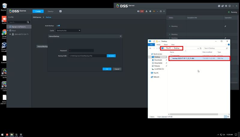Open recent locations dropdown arrow in Explorer
Image resolution: width=240 pixels, height=137 pixels.
point(157,48)
